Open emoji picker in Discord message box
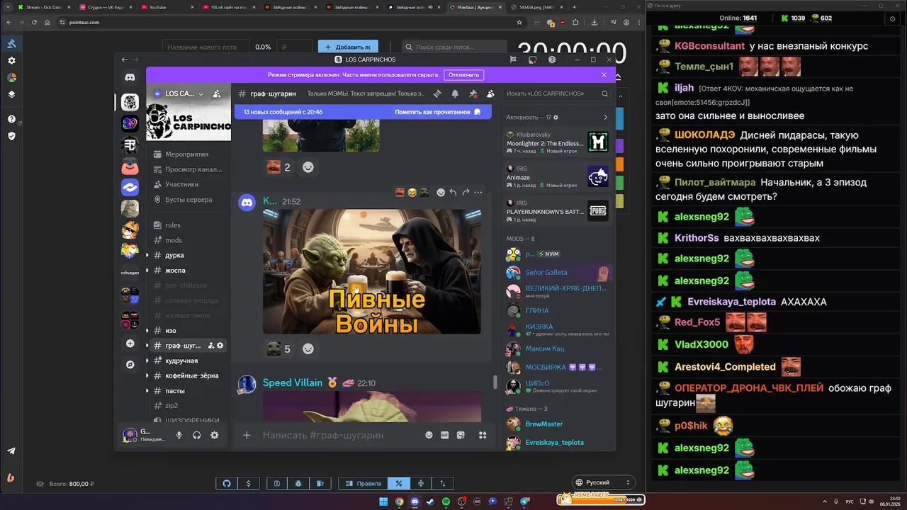907x510 pixels. [x=429, y=435]
